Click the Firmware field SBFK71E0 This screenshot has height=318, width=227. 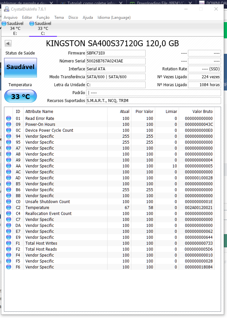pyautogui.click(x=116, y=53)
